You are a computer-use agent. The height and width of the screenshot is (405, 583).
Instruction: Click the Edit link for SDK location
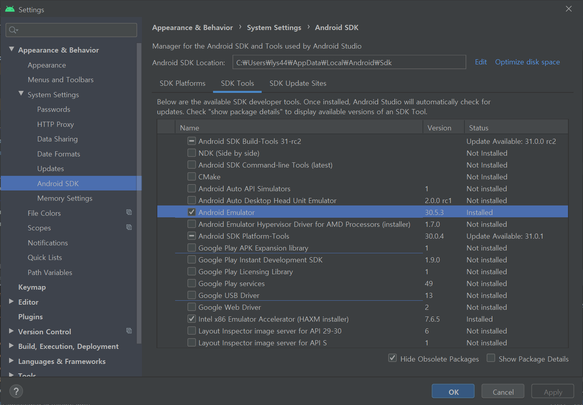coord(481,62)
